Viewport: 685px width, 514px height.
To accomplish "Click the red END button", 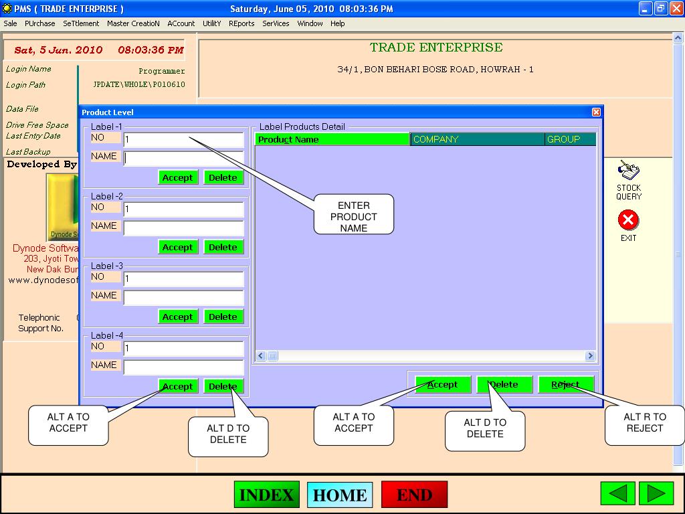I will [414, 495].
